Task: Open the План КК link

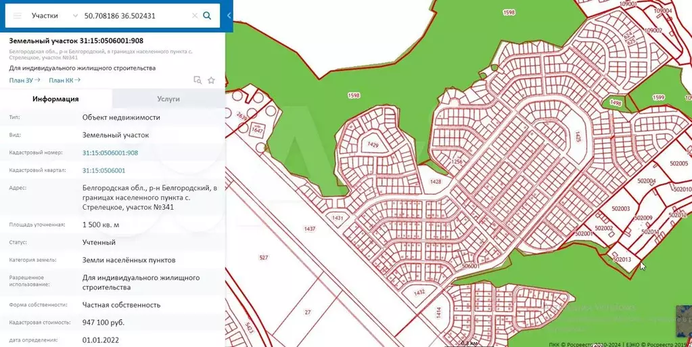Action: pos(64,80)
